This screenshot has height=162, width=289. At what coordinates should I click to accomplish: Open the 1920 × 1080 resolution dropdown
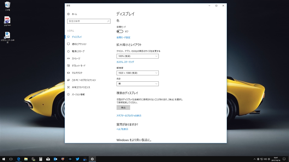pos(137,73)
